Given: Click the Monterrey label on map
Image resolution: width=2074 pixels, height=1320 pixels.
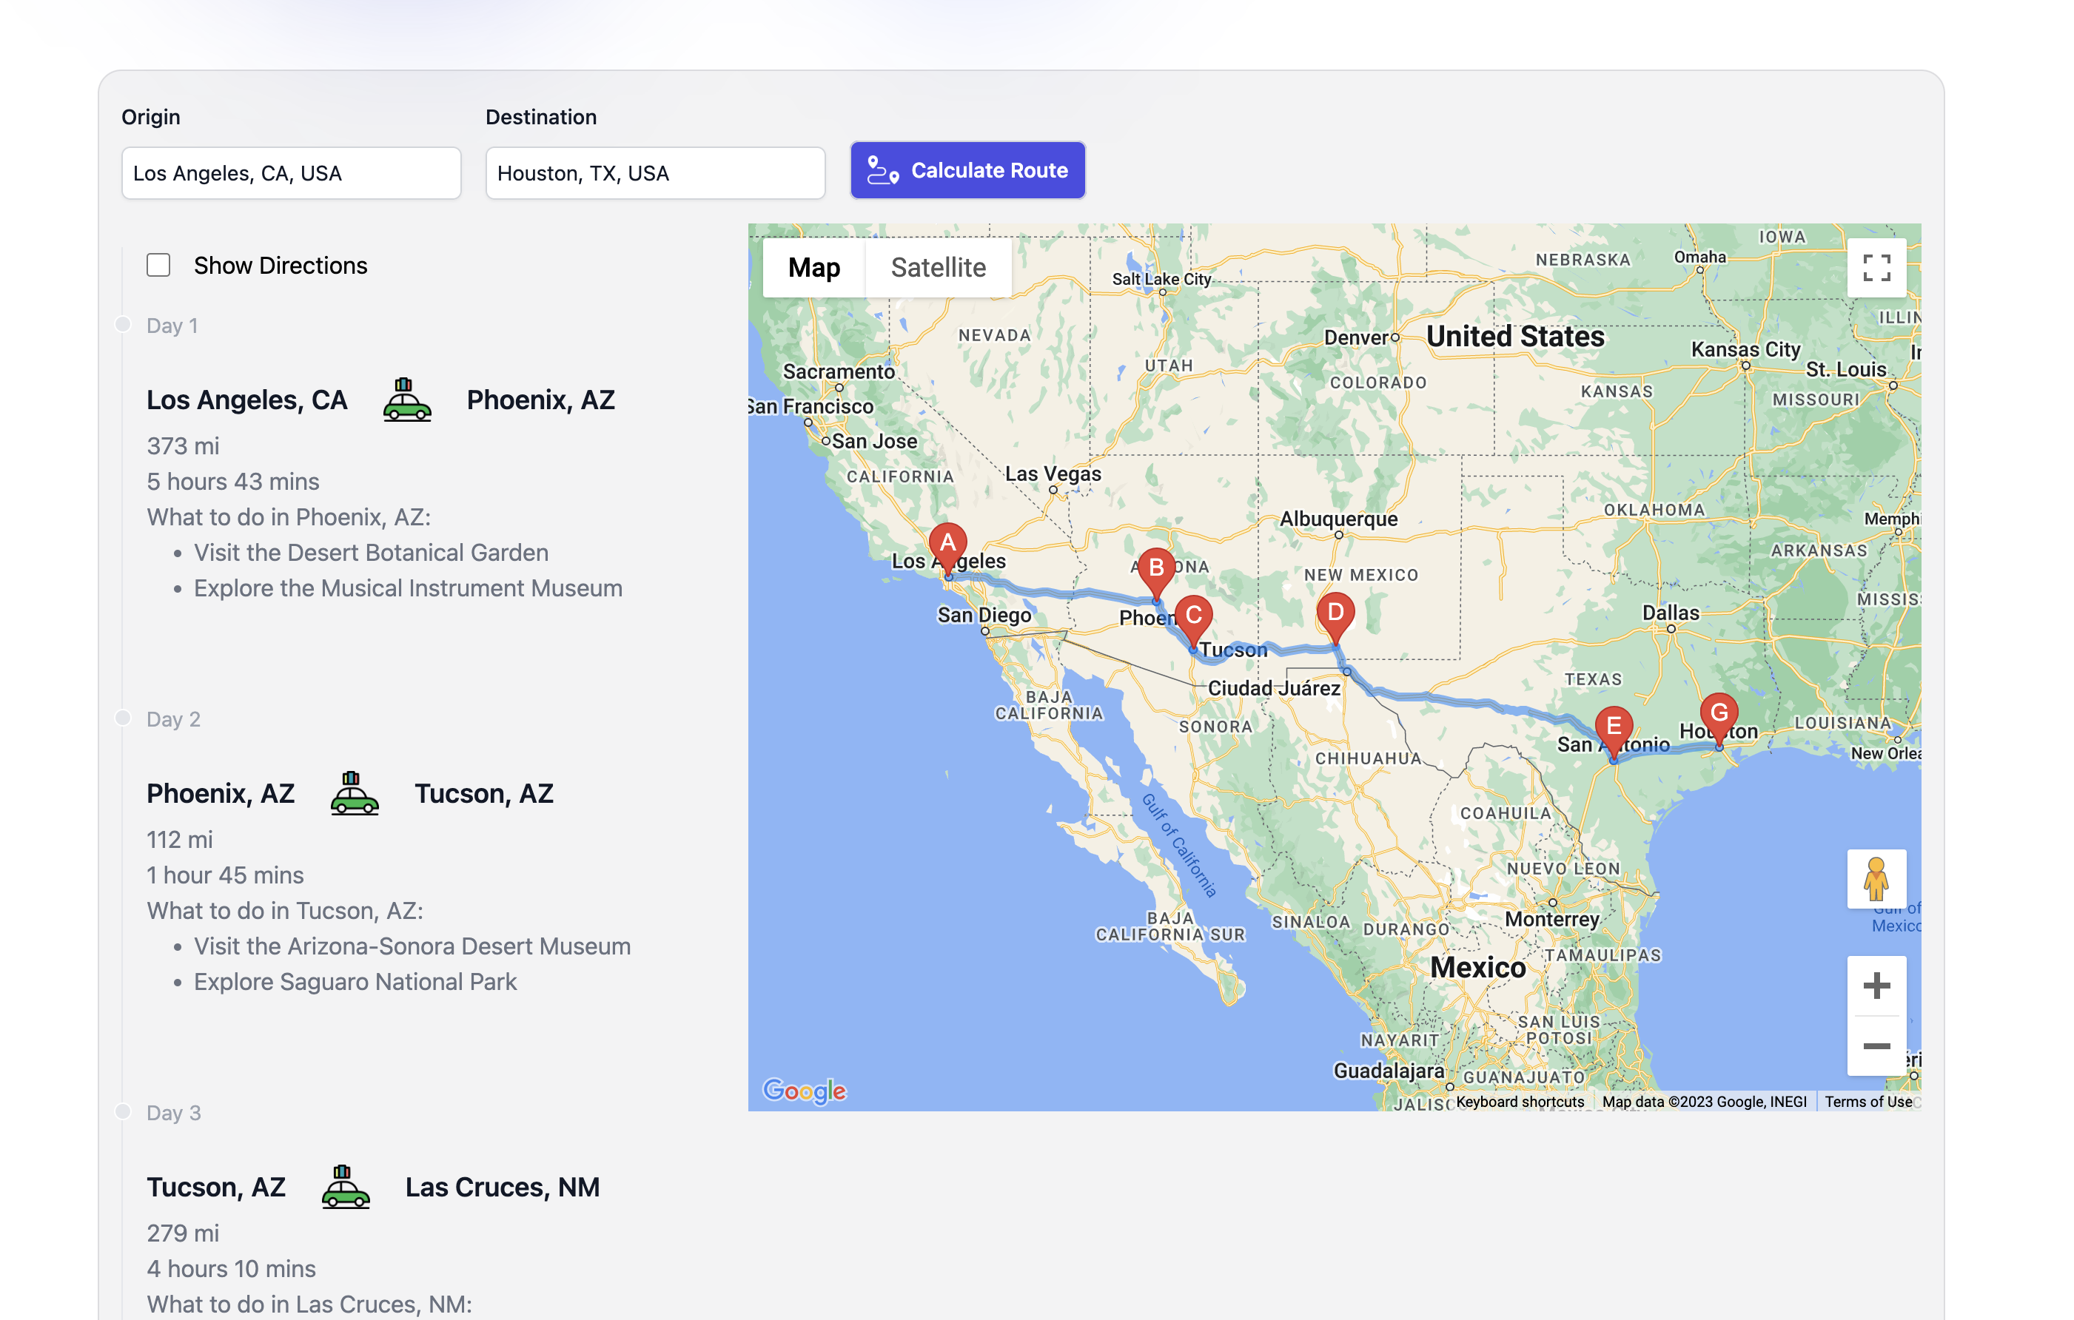Looking at the screenshot, I should click(1552, 919).
